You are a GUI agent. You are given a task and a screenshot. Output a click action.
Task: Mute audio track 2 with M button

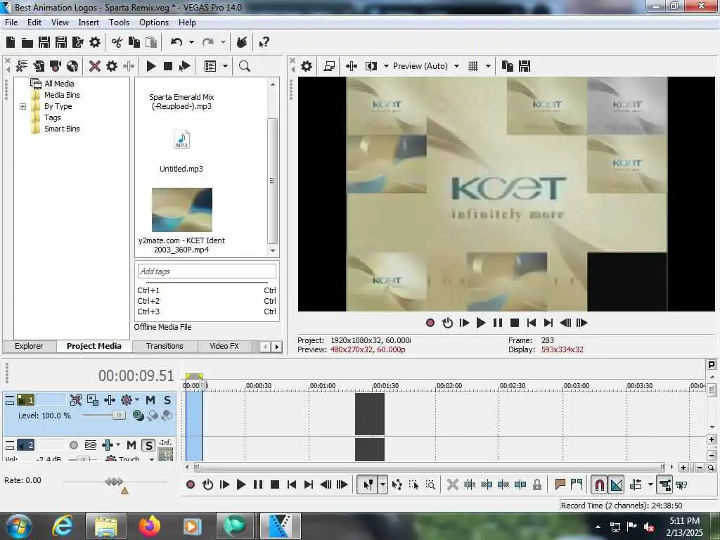[131, 445]
